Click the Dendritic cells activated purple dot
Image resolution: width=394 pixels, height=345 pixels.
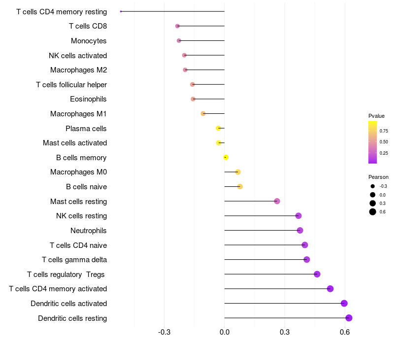tap(344, 303)
